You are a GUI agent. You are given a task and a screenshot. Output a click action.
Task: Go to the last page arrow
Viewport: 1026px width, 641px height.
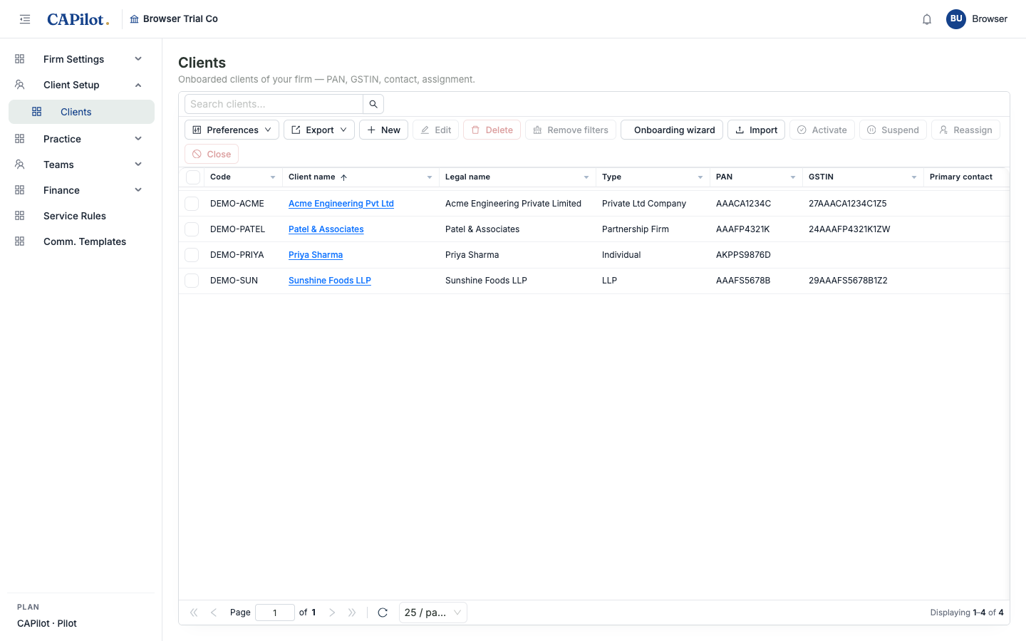click(x=352, y=613)
